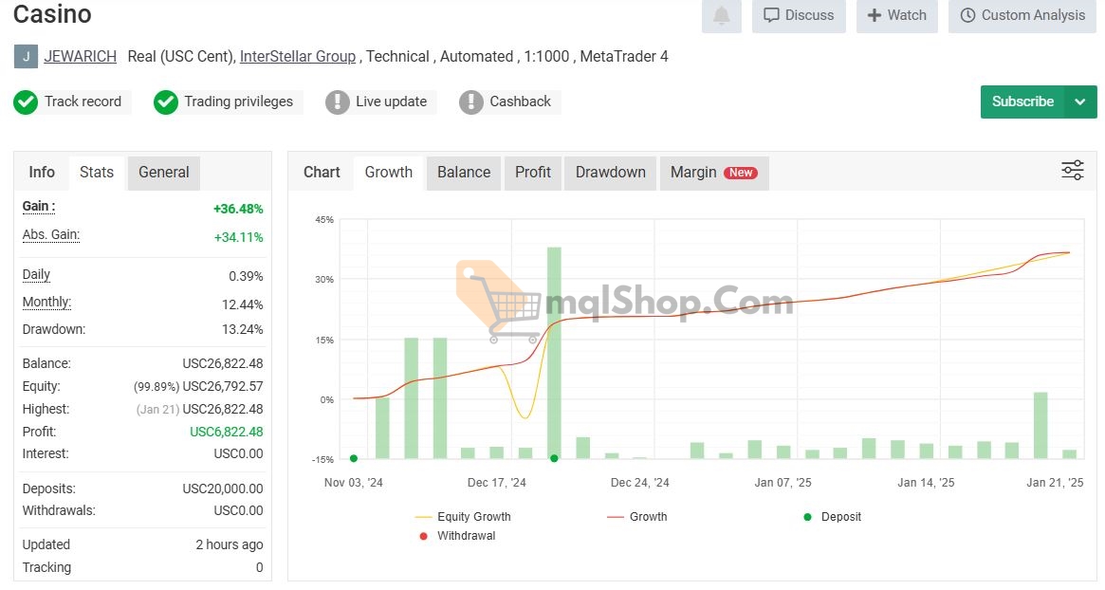This screenshot has height=590, width=1105.
Task: Click the Trading privileges green checkmark icon
Action: (x=166, y=101)
